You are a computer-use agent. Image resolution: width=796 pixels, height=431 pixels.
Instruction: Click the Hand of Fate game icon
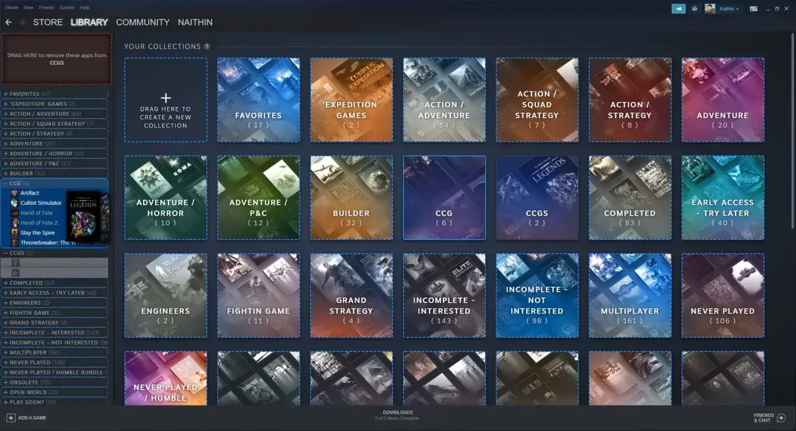point(14,213)
